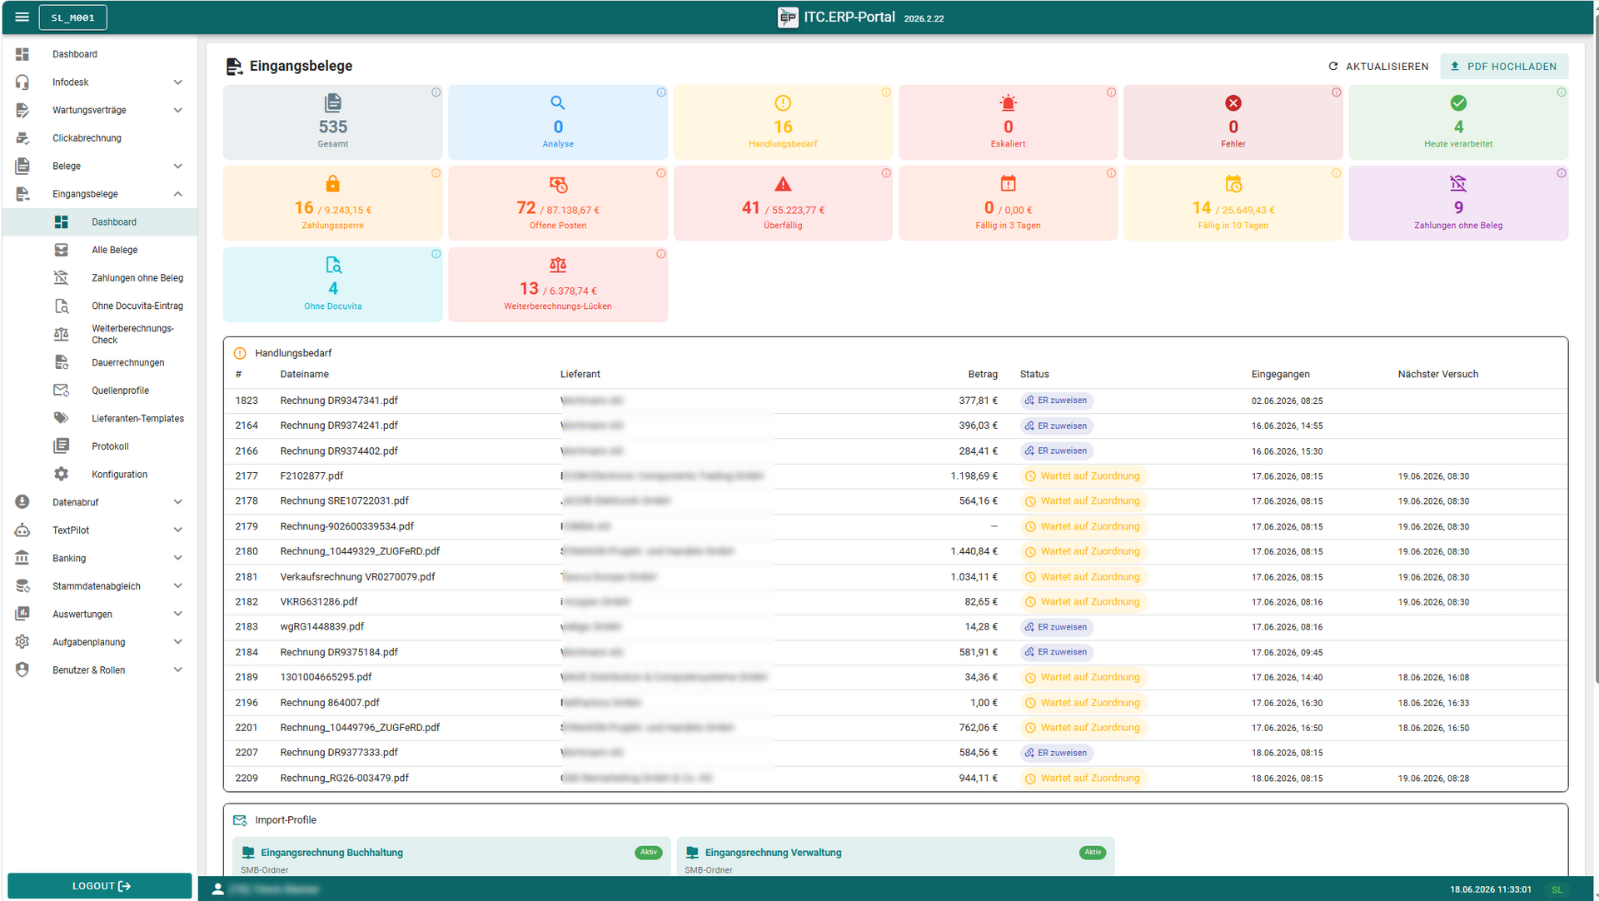The height and width of the screenshot is (901, 1599).
Task: Open the Analyse card magnifier icon
Action: point(558,103)
